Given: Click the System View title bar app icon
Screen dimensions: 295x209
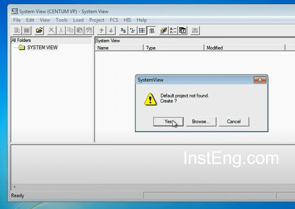Looking at the screenshot, I should (15, 11).
